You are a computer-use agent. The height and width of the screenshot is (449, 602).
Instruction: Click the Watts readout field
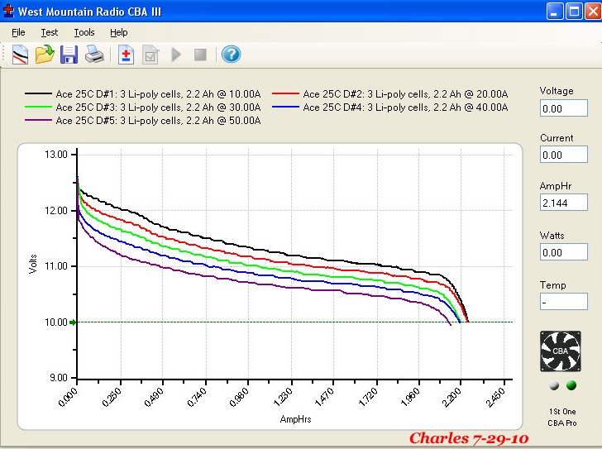pos(563,252)
